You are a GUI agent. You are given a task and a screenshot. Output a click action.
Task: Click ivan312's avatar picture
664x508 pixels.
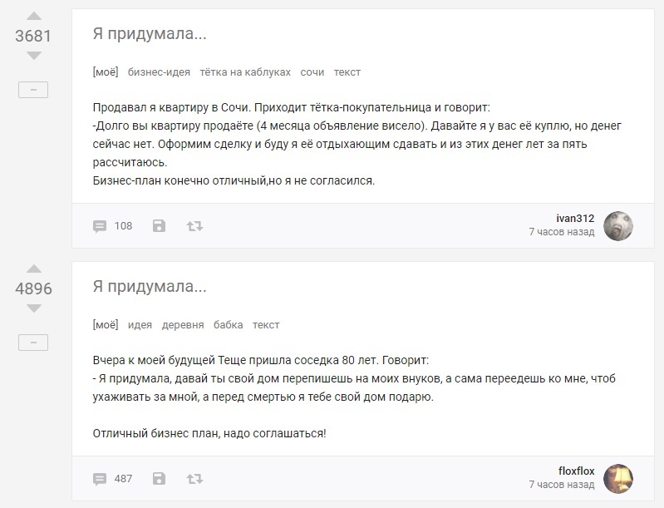click(x=617, y=225)
